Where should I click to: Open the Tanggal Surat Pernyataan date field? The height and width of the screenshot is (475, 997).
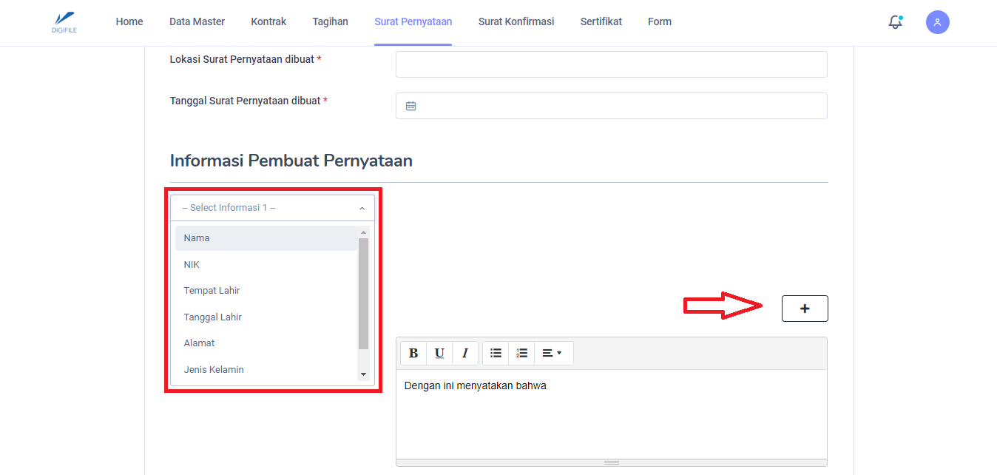pos(611,106)
